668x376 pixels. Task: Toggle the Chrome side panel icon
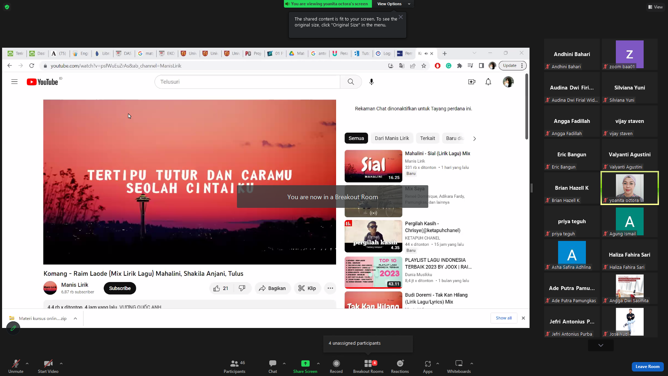coord(482,66)
